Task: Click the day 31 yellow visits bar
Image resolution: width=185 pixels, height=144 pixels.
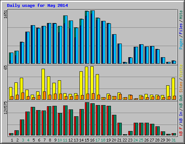Action: click(x=173, y=87)
